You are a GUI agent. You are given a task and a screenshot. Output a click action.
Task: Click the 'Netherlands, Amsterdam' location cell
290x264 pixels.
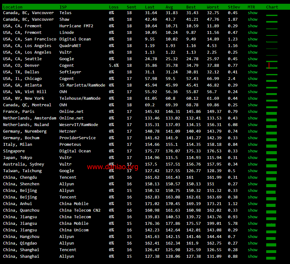click(29, 118)
